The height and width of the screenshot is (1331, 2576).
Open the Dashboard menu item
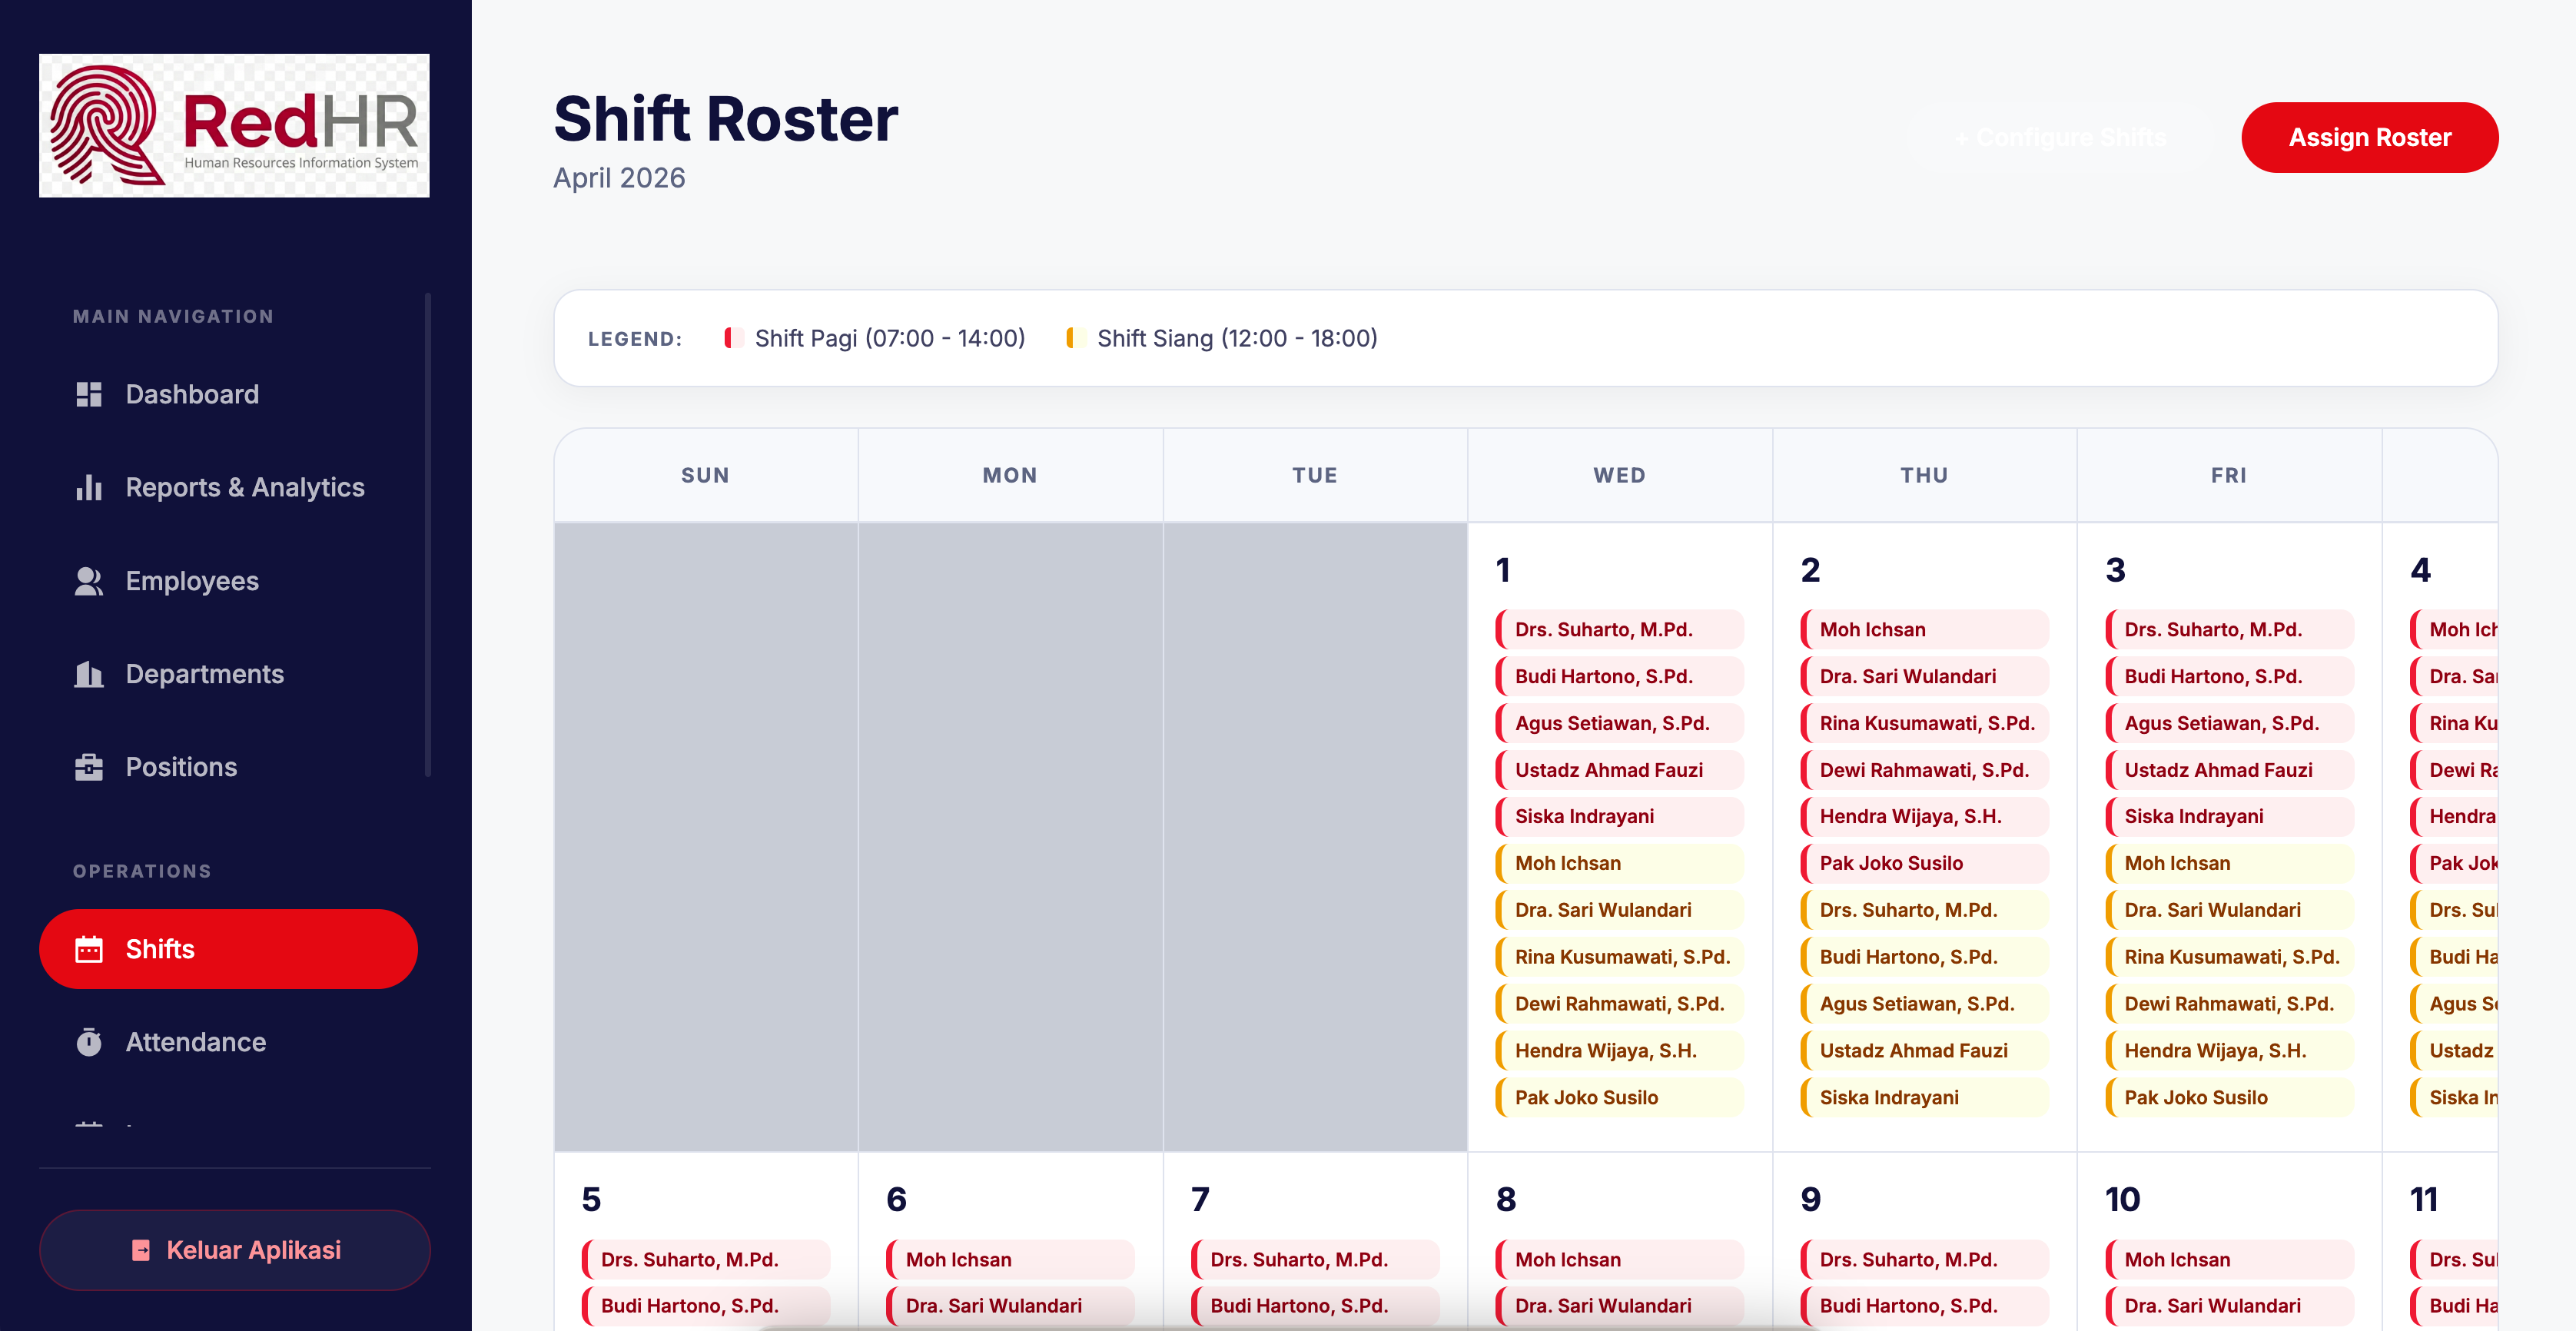(x=228, y=394)
